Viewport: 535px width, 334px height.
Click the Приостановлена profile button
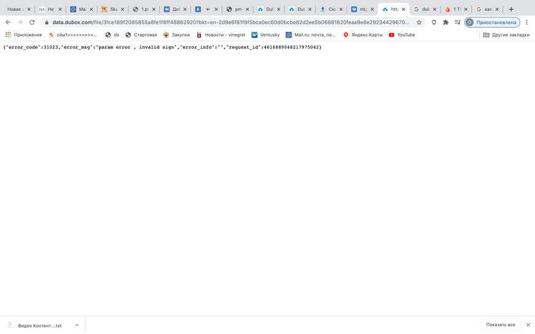point(492,22)
